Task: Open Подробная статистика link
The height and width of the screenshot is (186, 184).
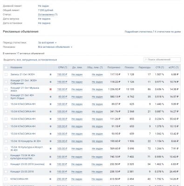Action: click(138, 32)
